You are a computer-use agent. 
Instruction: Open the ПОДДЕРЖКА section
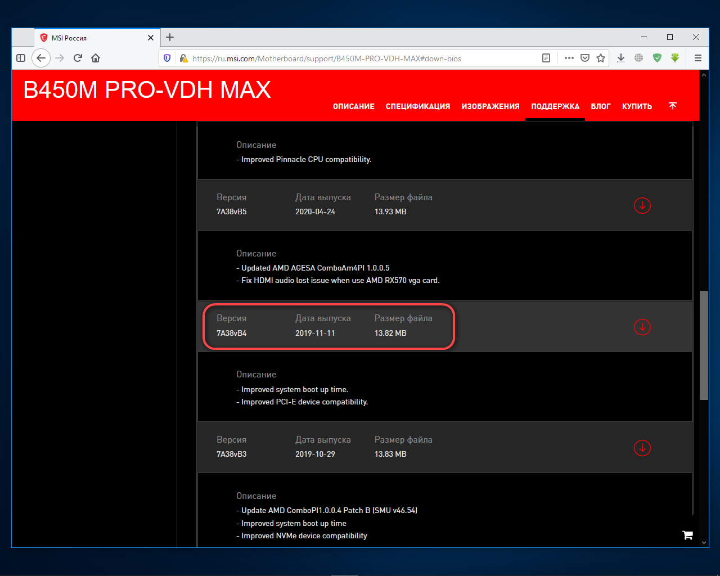[555, 106]
